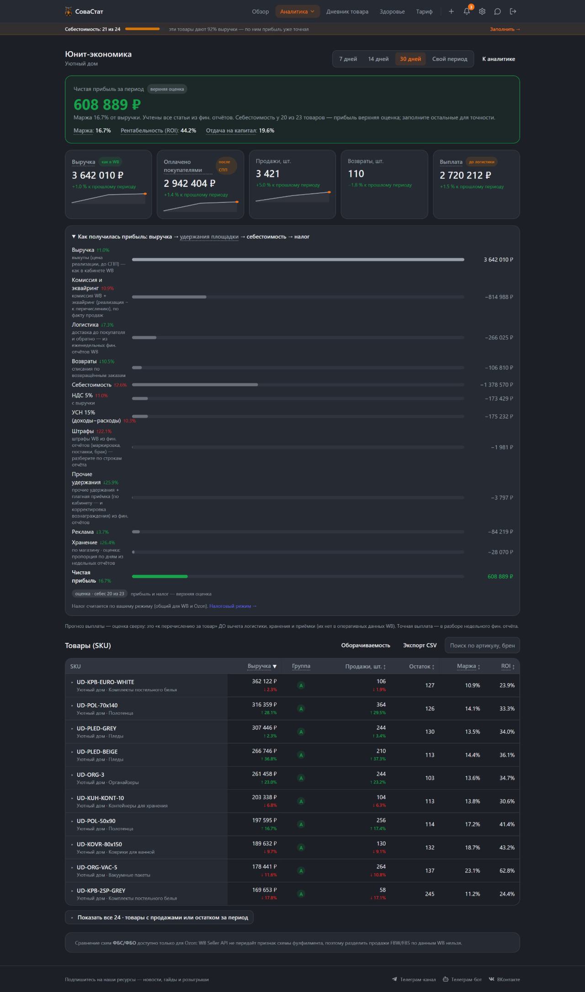Screen dimensions: 585x992
Task: Click the СоваСтат owl logo
Action: 69,11
